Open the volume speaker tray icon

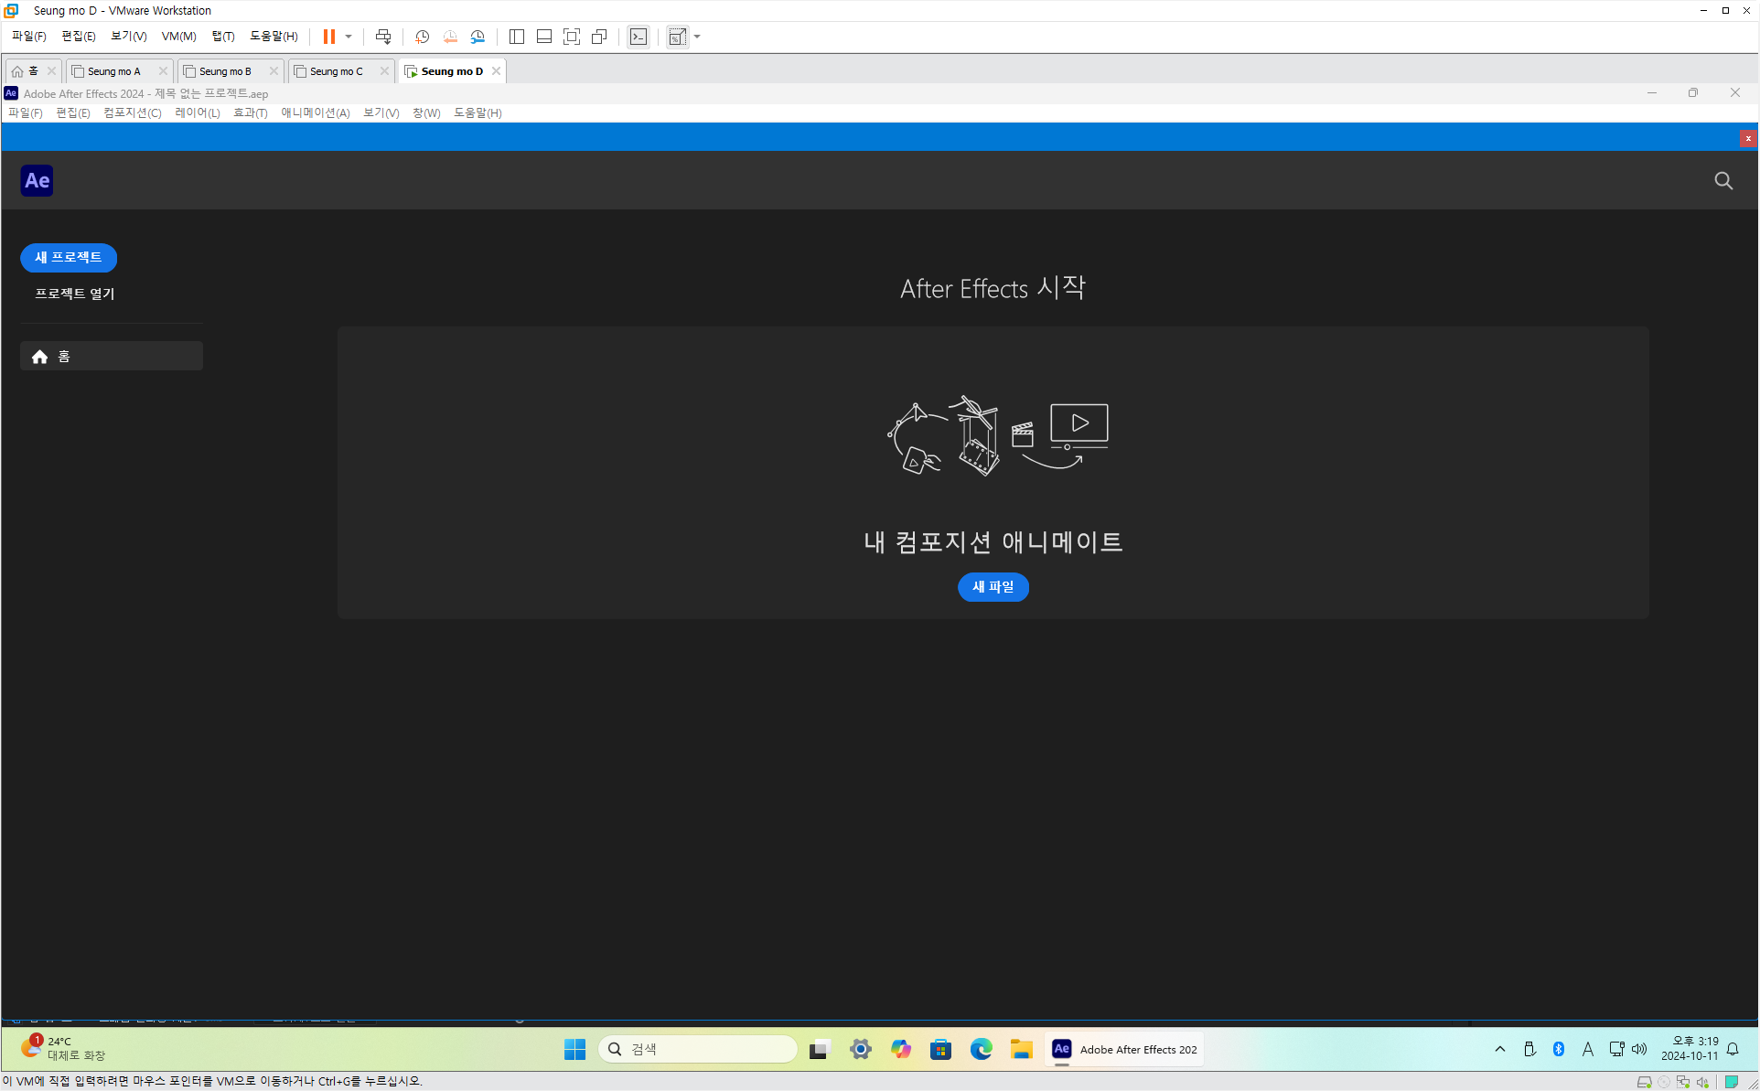(x=1639, y=1049)
